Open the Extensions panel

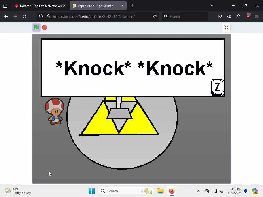(238, 16)
